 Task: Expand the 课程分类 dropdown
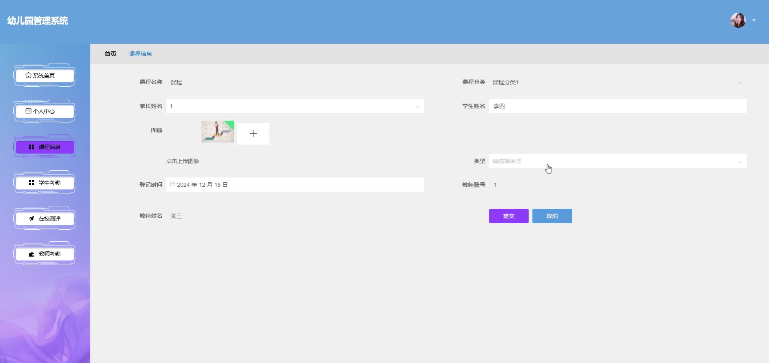(x=740, y=82)
